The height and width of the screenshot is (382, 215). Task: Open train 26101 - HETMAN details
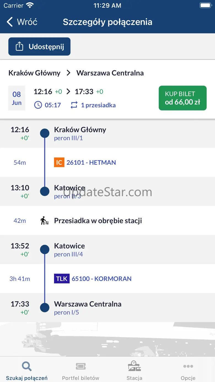(x=91, y=162)
